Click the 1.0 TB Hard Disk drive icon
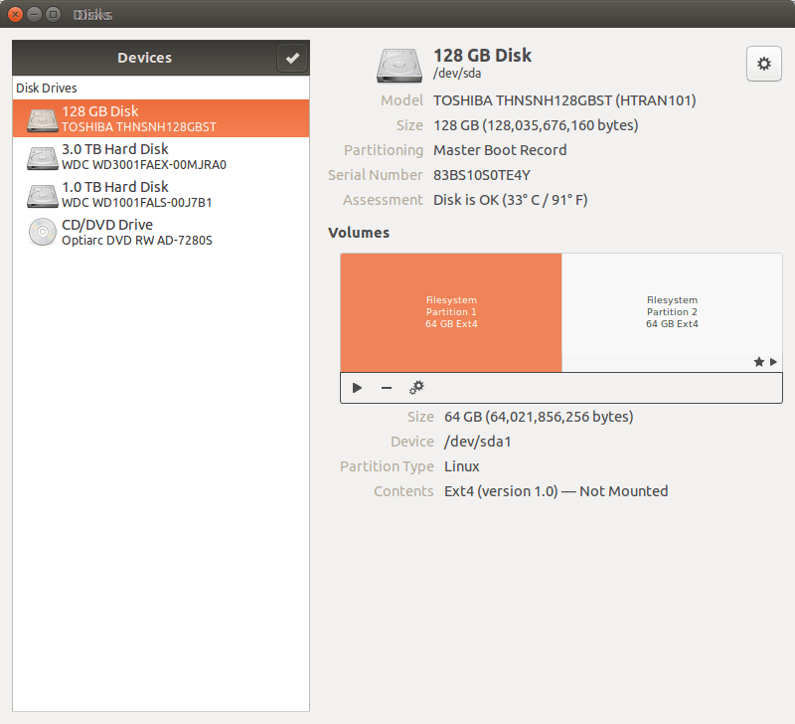 43,194
